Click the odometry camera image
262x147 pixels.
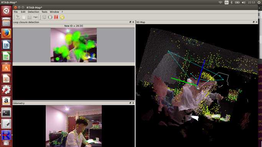tap(74, 126)
